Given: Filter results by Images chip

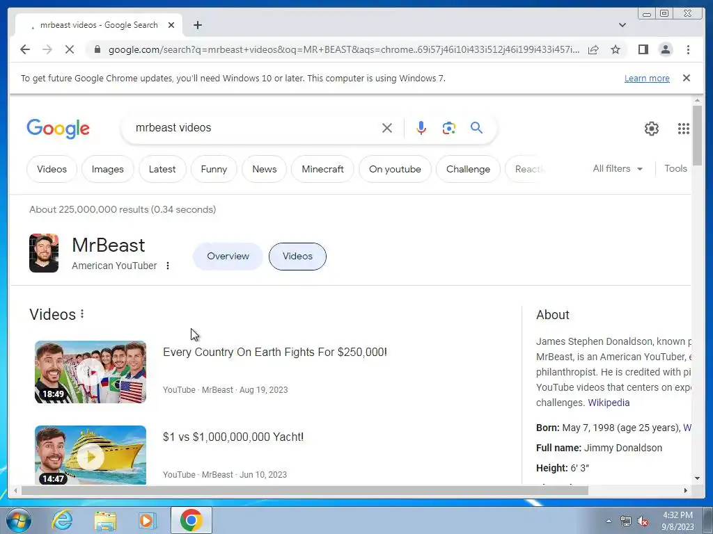Looking at the screenshot, I should pos(108,169).
